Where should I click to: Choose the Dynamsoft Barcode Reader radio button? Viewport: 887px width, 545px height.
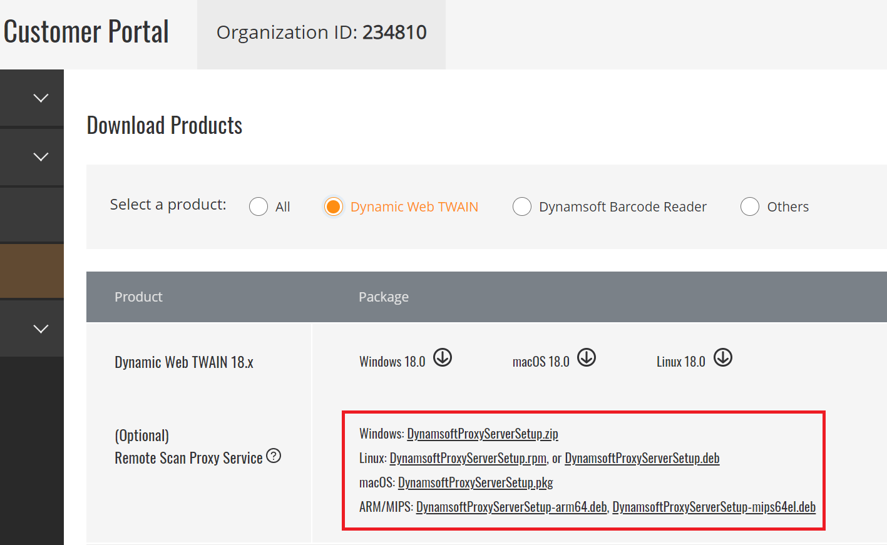[x=522, y=206]
